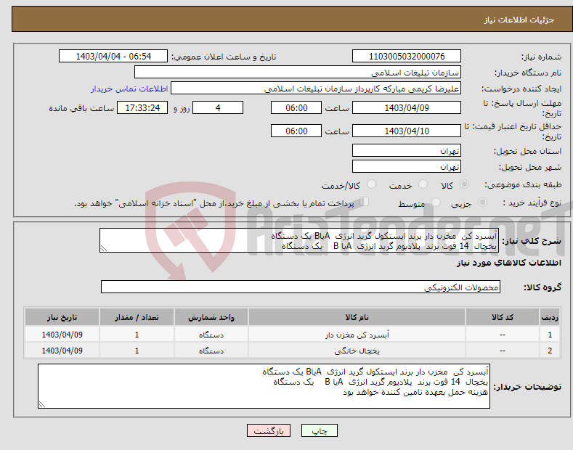This screenshot has height=450, width=573.
Task: Click the announcement date field 1403/04/04 - 06:54
Action: click(x=113, y=57)
